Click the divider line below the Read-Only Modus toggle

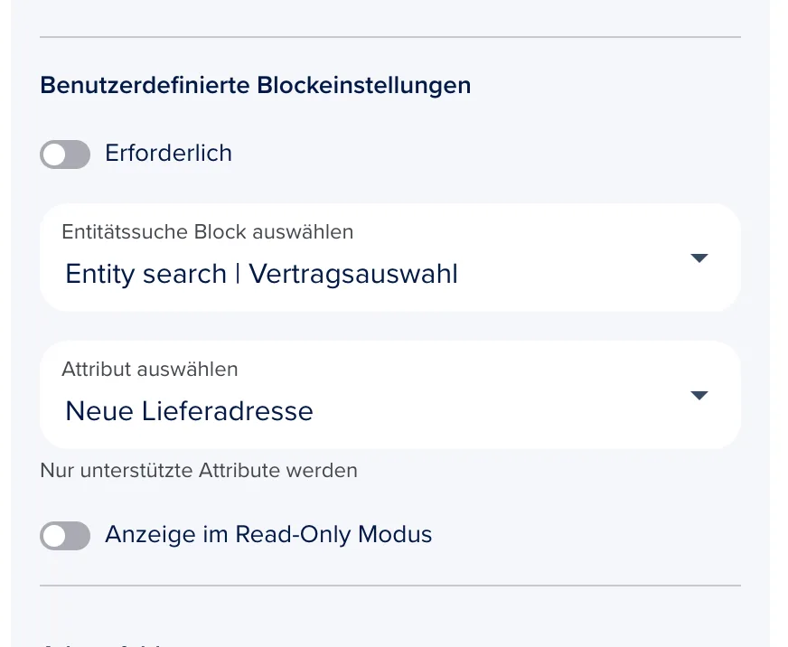[390, 586]
